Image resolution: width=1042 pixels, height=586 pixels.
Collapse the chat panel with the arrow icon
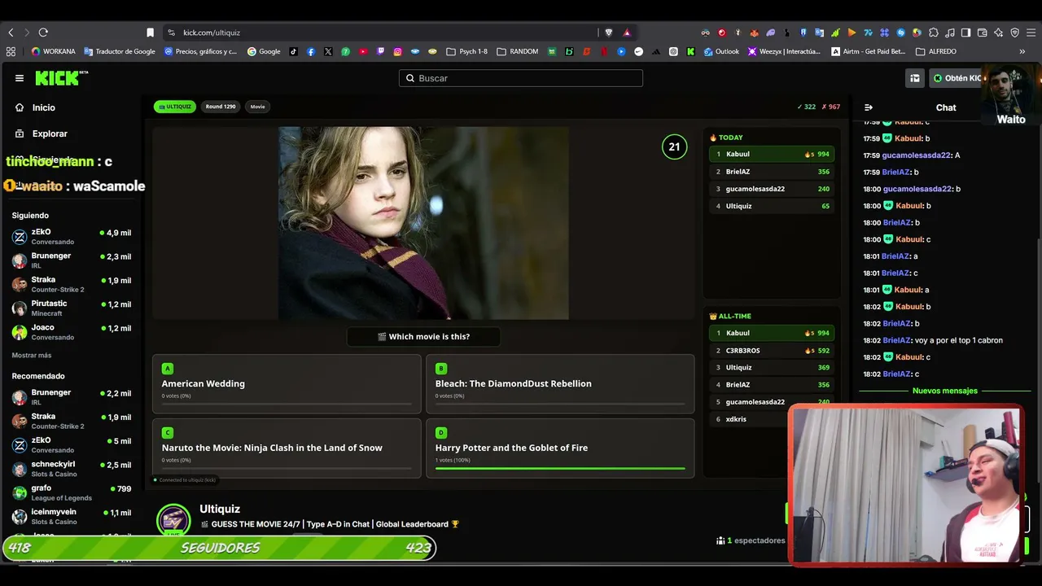pos(869,107)
